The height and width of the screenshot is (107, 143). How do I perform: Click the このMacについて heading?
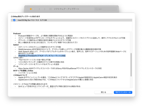[20, 75]
